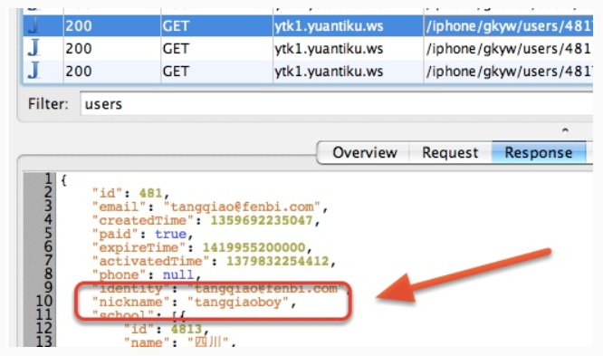Click the "school" line in the JSON response
Image resolution: width=603 pixels, height=356 pixels.
(x=139, y=315)
